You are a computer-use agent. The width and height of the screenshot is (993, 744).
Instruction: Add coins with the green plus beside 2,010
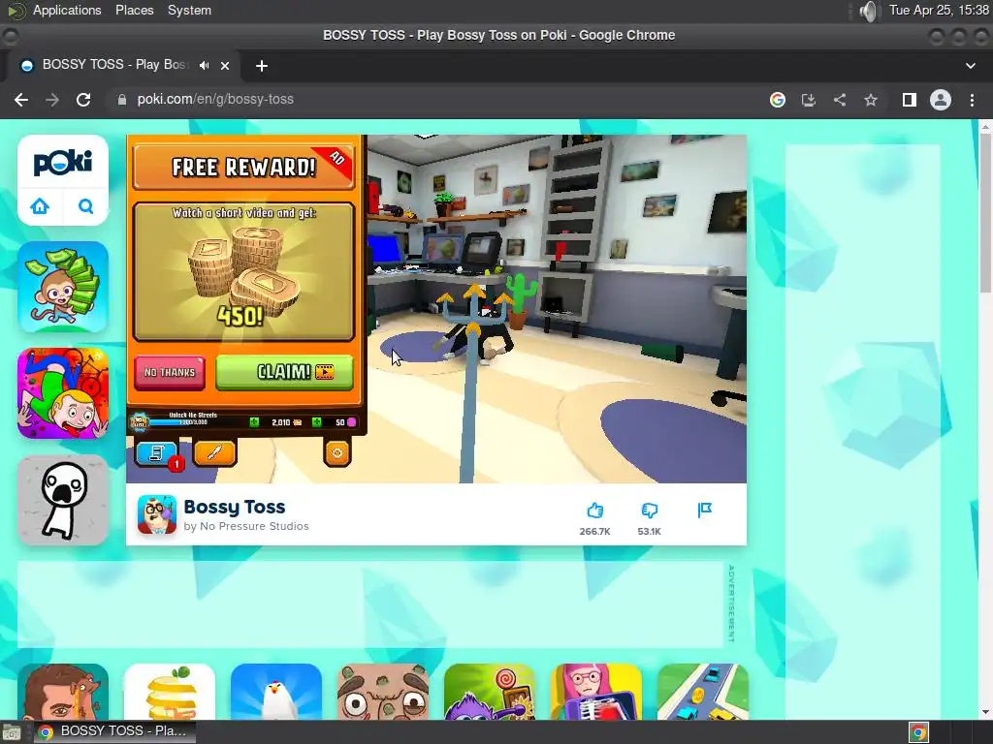[254, 422]
